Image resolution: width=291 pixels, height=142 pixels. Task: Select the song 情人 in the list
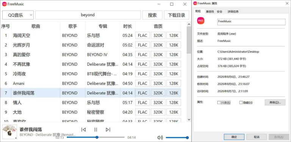point(17,102)
